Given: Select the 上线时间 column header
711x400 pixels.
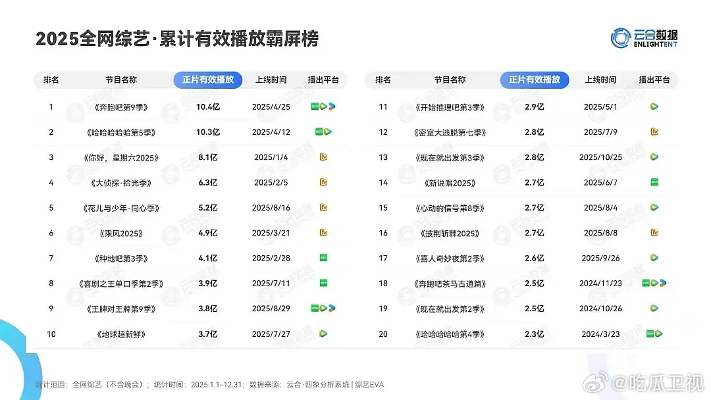Looking at the screenshot, I should pyautogui.click(x=271, y=80).
